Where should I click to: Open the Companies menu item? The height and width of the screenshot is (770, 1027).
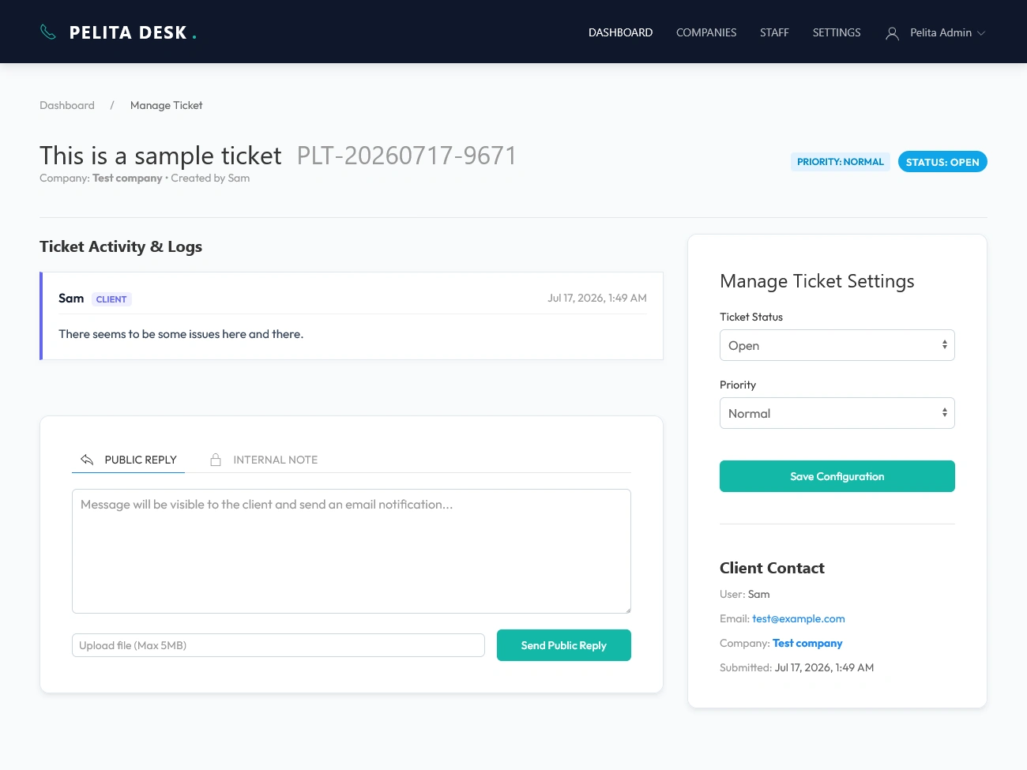pos(706,32)
